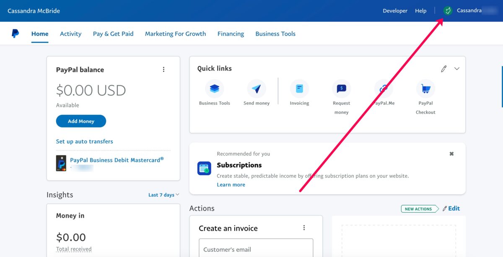Go to the Home tab
The width and height of the screenshot is (503, 257).
[40, 34]
